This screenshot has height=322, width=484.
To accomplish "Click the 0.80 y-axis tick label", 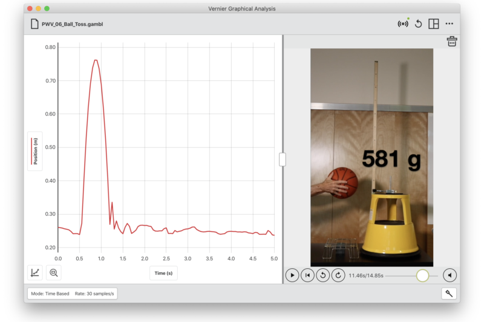I will pos(50,47).
